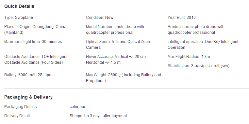Screen dimensions: 249x124
Task: Click Intelligent operation One Key entry
Action: coord(203,45)
